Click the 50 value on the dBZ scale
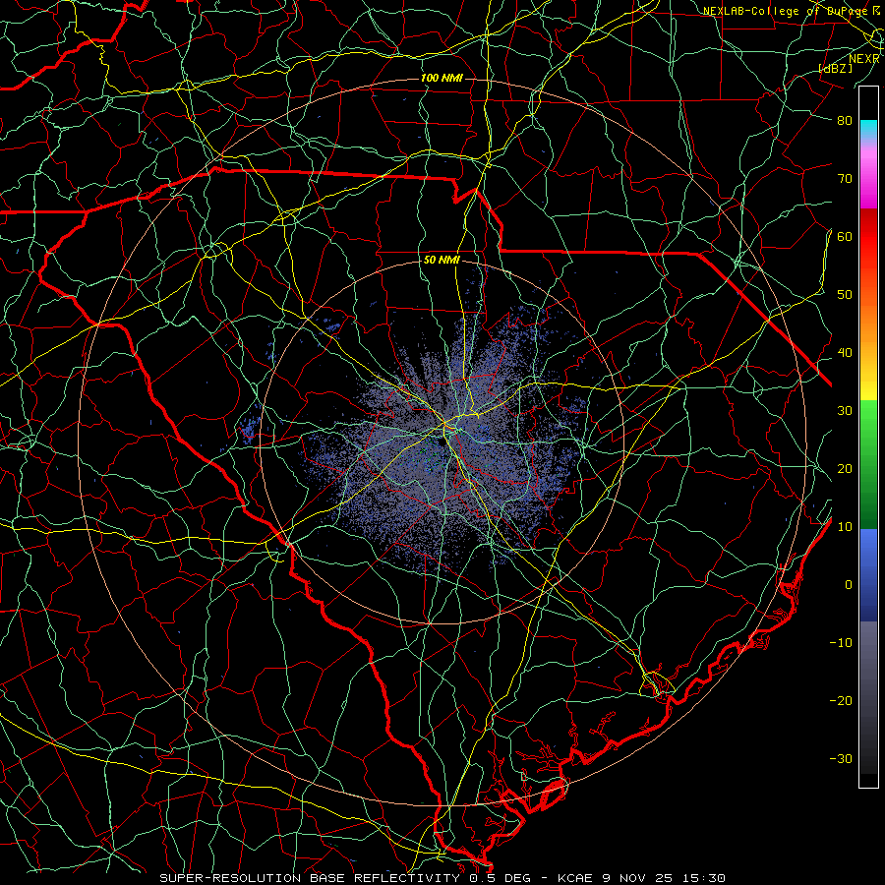Screen dimensions: 885x885 click(845, 295)
